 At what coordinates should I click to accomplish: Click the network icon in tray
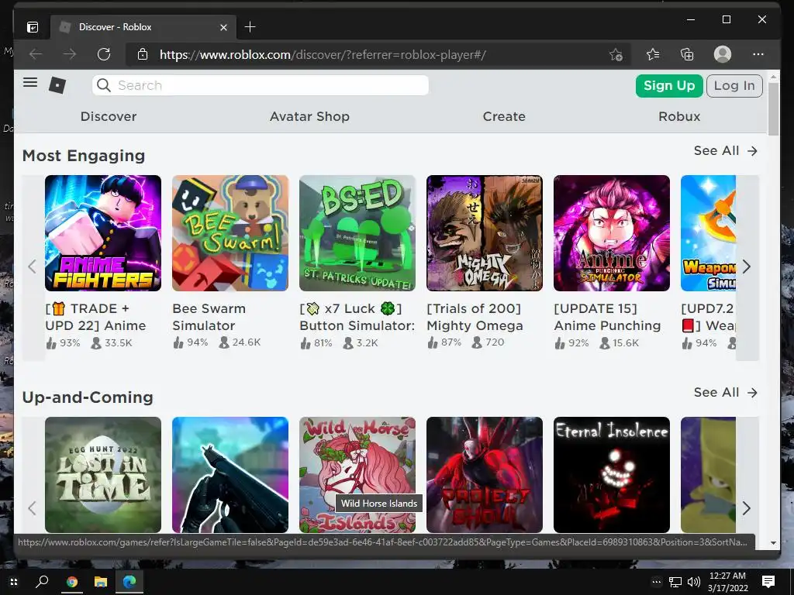[x=675, y=582]
